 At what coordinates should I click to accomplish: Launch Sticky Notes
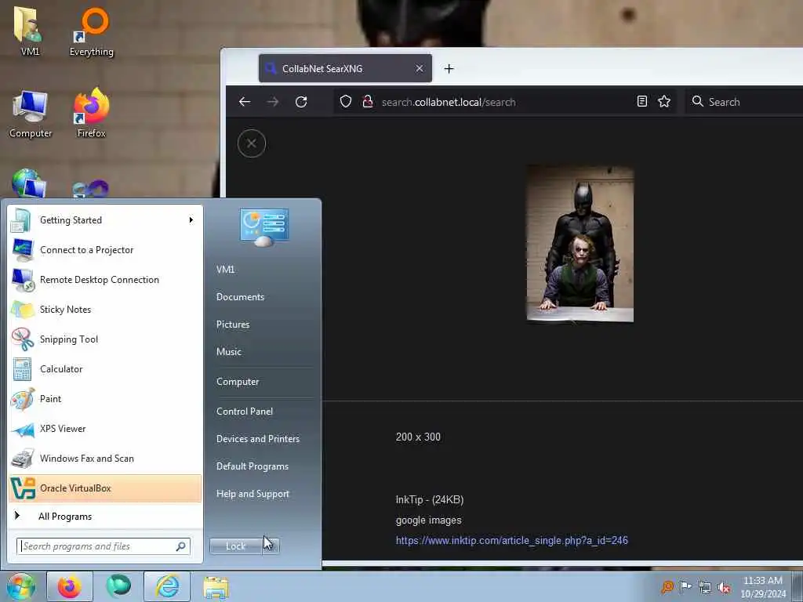[105, 309]
